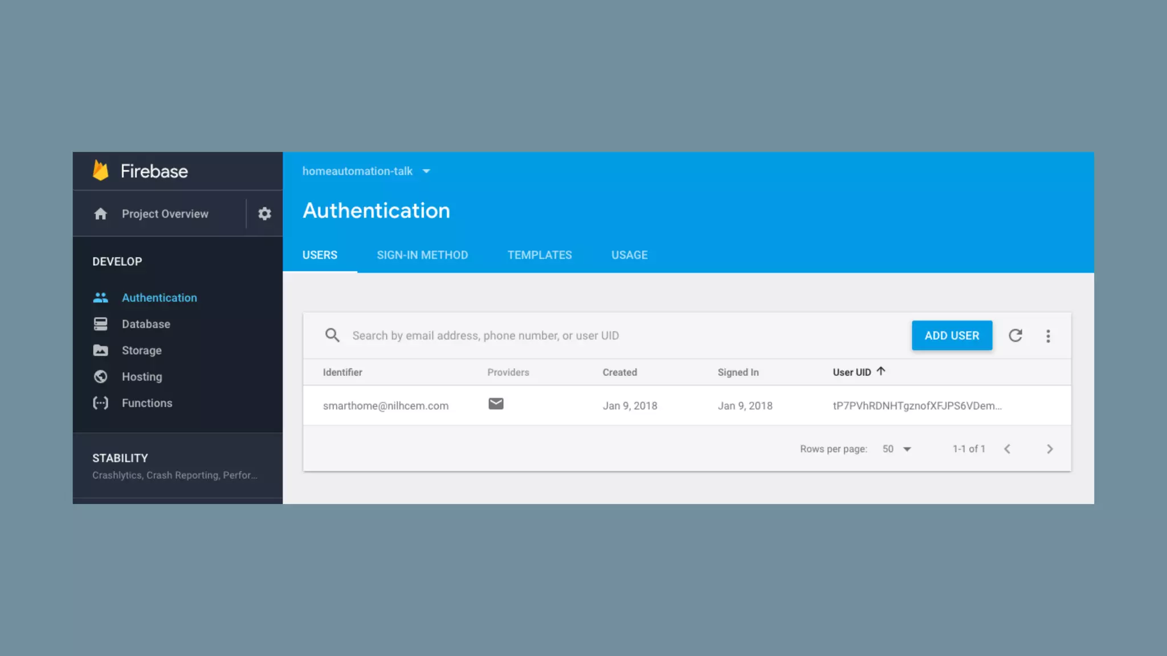Toggle User UID sort arrow

coord(881,371)
